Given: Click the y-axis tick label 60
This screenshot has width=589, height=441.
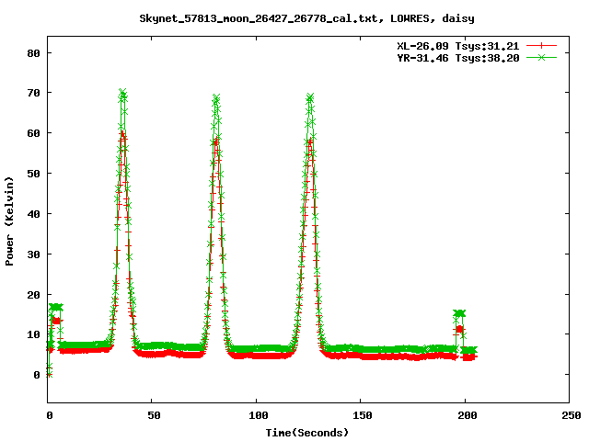Looking at the screenshot, I should coord(33,133).
